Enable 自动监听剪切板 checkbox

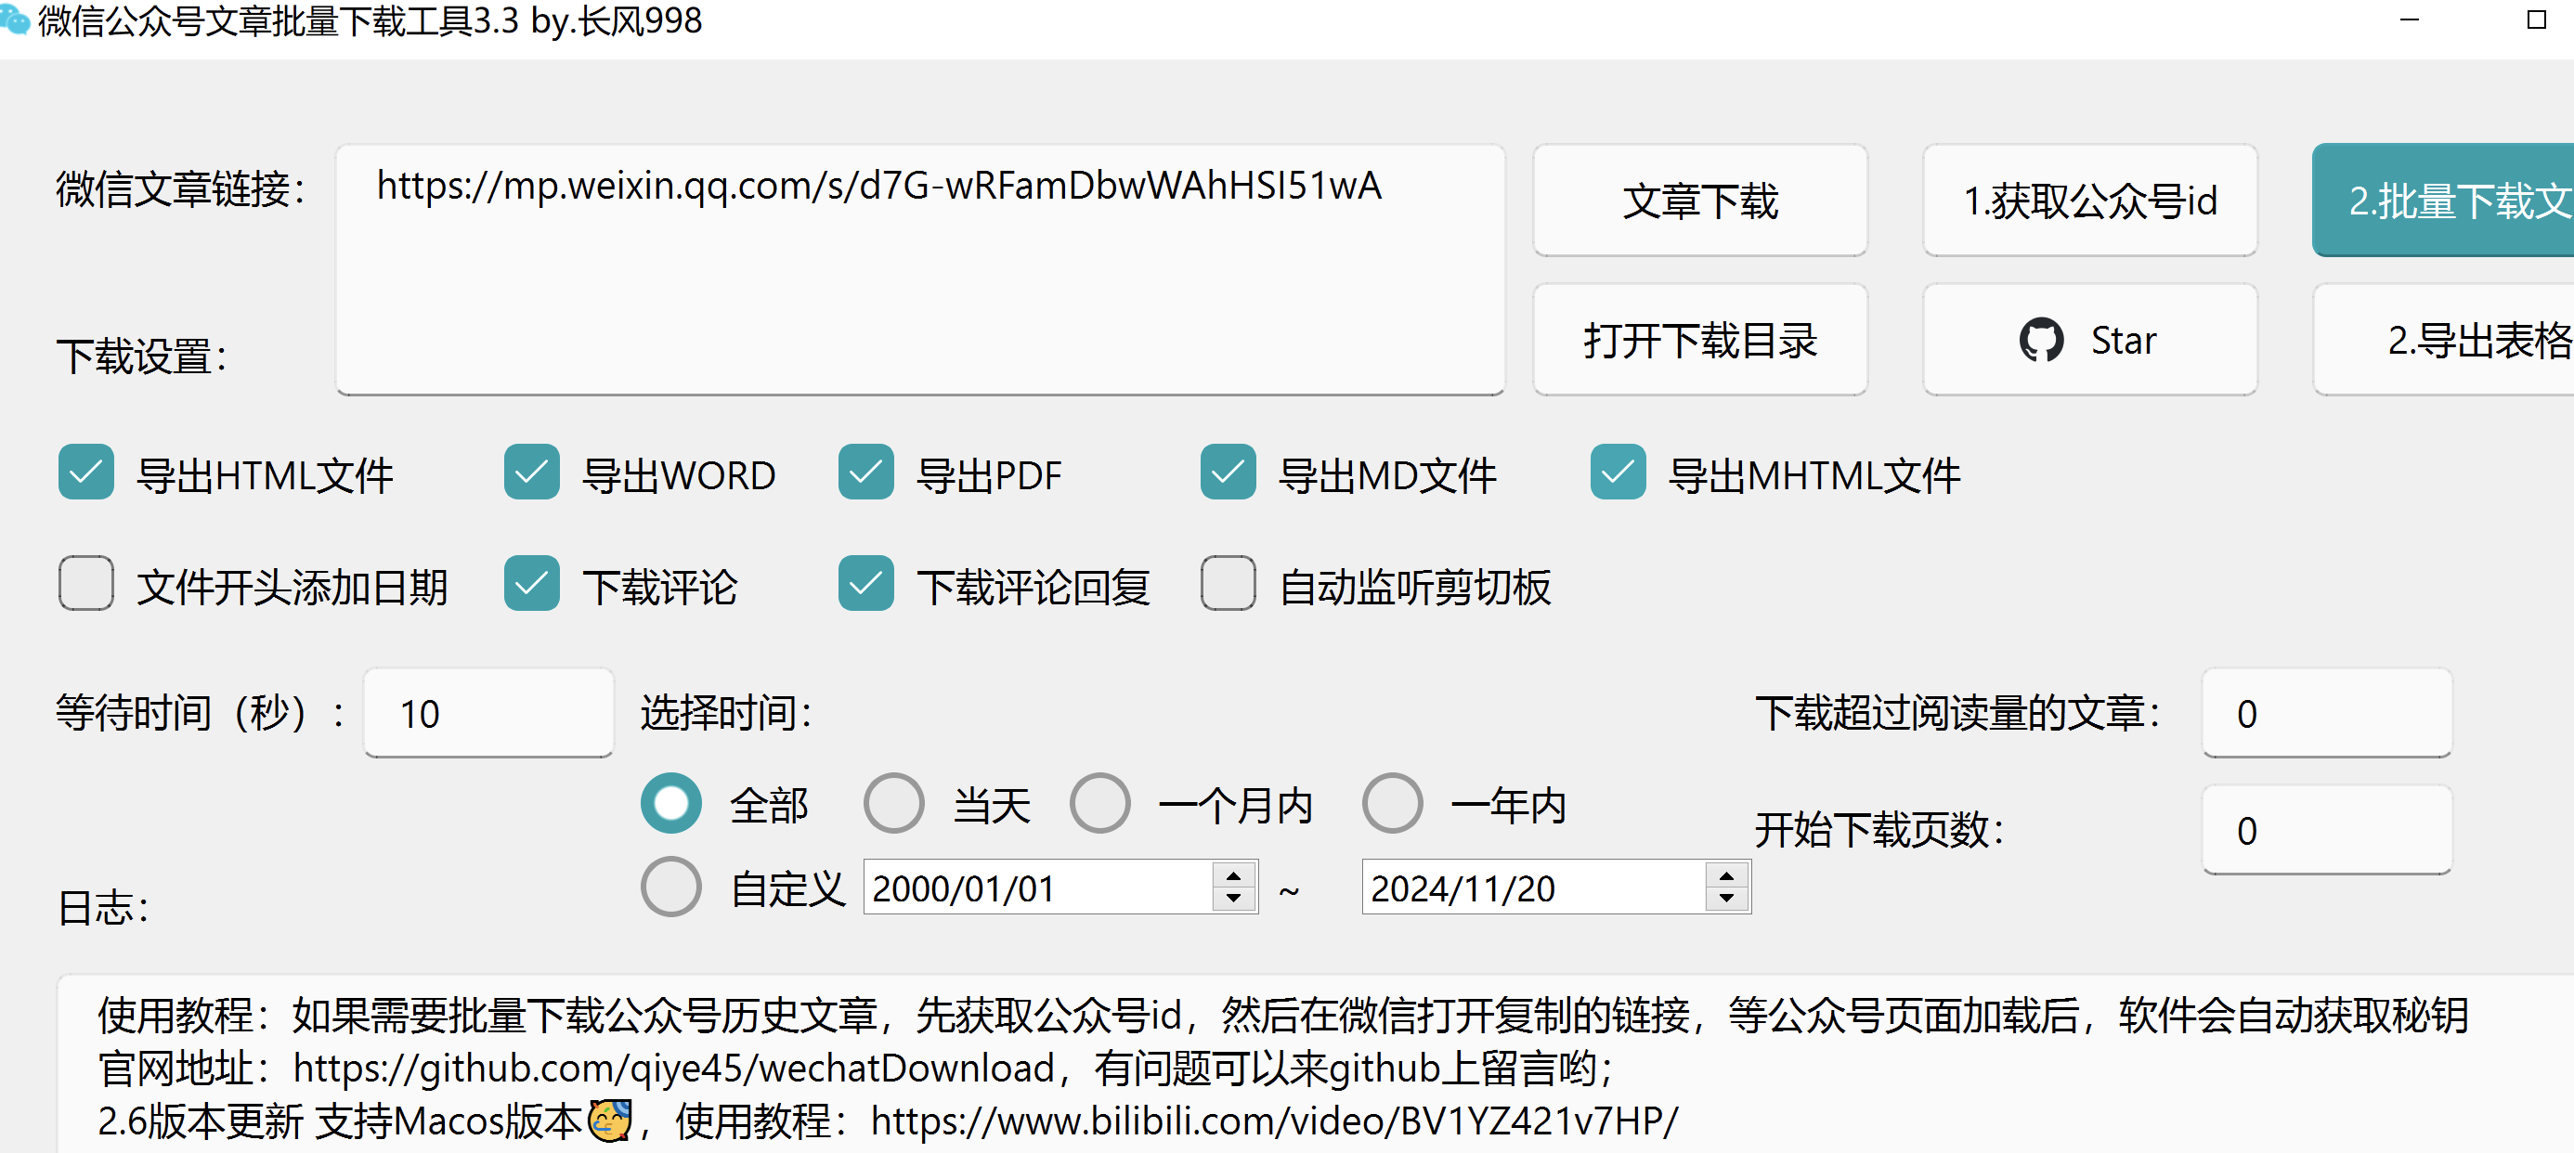pyautogui.click(x=1228, y=584)
